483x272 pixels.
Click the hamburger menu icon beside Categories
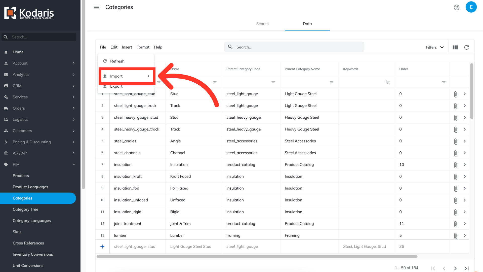(96, 7)
